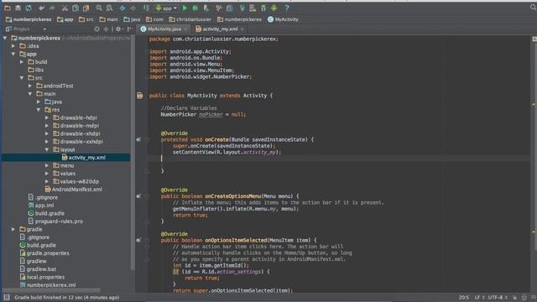This screenshot has height=302, width=537.
Task: Open Project panel gear settings
Action: pyautogui.click(x=118, y=29)
